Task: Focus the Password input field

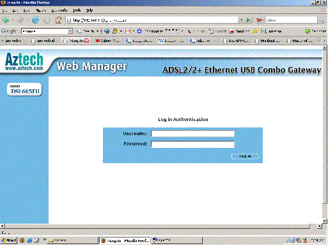Action: click(x=192, y=144)
